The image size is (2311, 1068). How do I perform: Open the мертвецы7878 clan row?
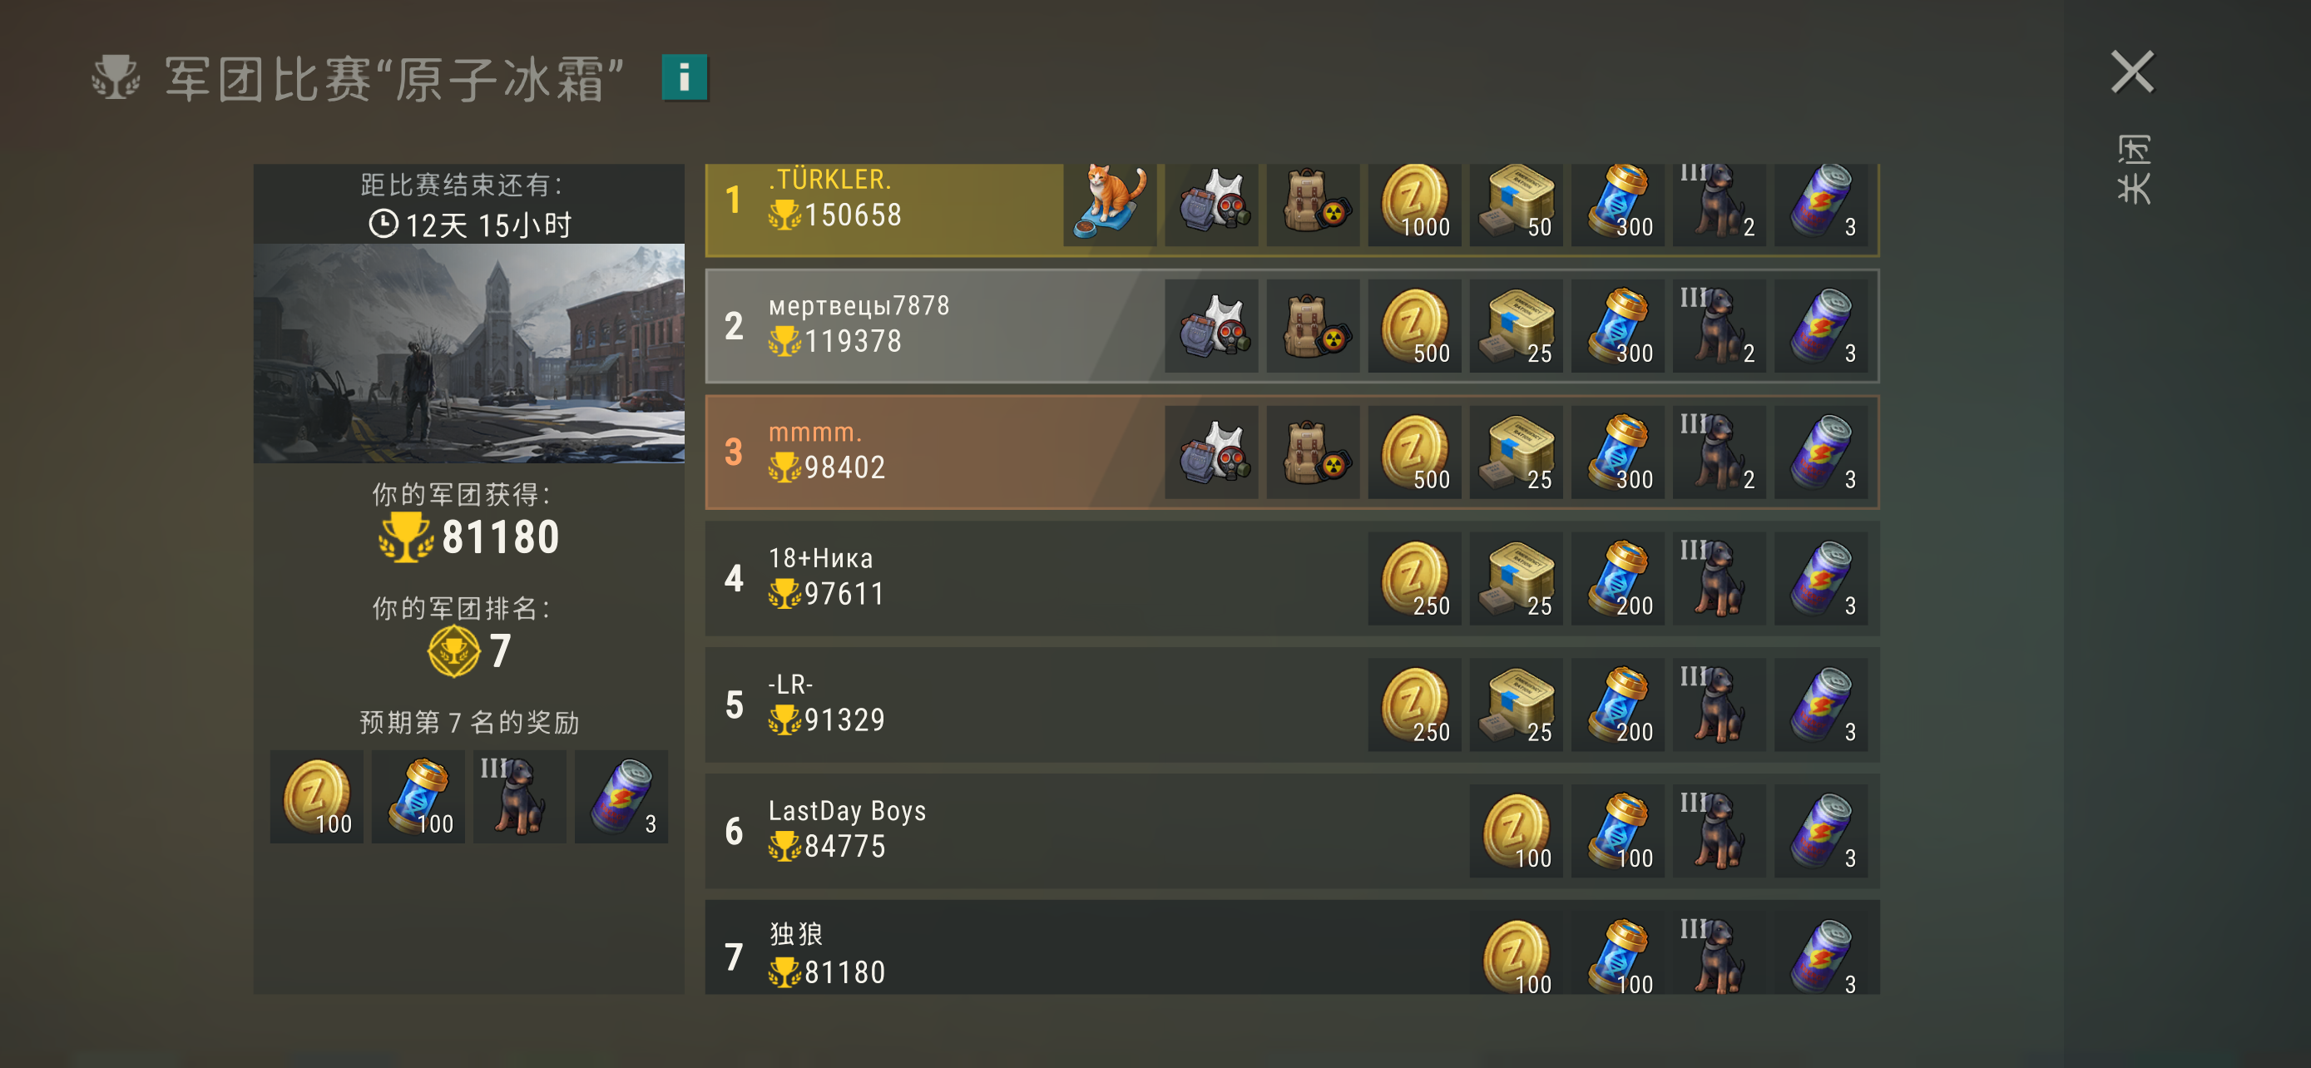(x=1292, y=326)
